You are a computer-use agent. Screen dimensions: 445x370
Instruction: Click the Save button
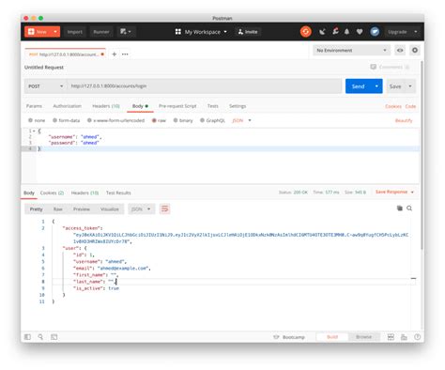click(x=395, y=86)
